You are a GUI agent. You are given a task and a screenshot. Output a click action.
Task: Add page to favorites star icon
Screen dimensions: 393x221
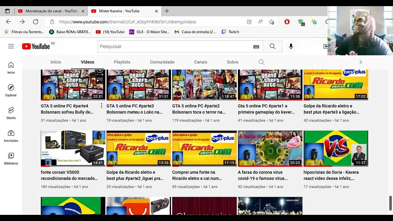(x=271, y=22)
